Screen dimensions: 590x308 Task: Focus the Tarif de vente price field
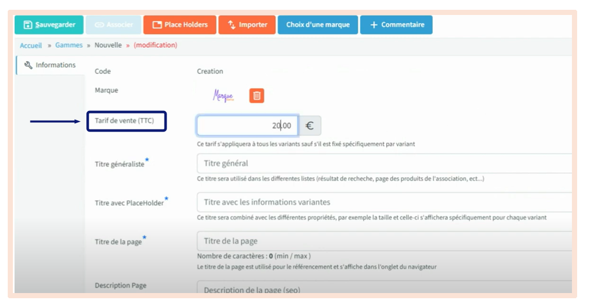click(247, 125)
